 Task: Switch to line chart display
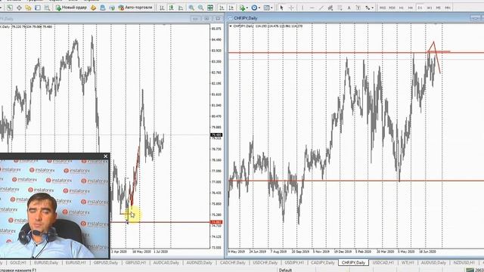pyautogui.click(x=181, y=8)
